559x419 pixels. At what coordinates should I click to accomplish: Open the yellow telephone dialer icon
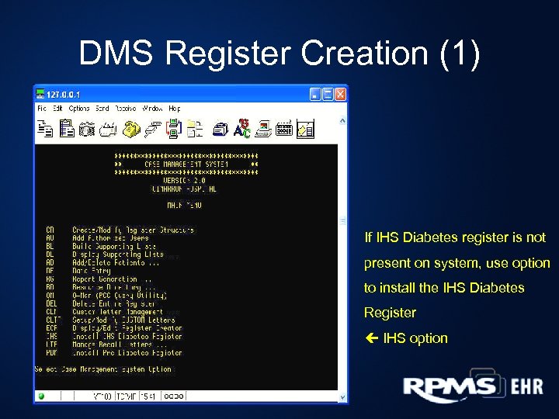pyautogui.click(x=131, y=129)
